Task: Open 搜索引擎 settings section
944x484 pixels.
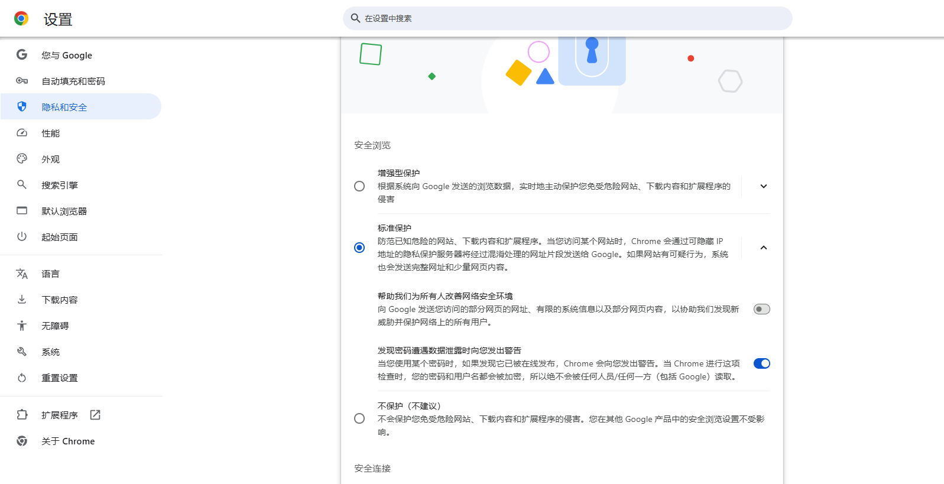Action: coord(81,185)
